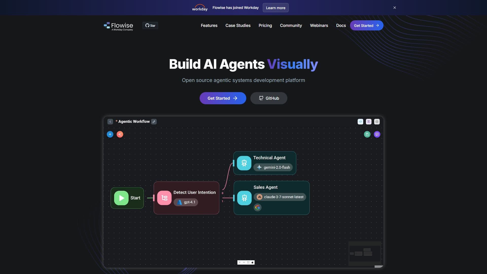Open the purple chat bubble button
This screenshot has width=487, height=274.
(x=377, y=134)
